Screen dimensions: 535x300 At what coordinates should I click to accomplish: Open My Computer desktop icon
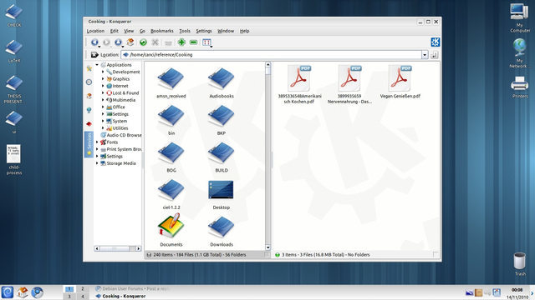pyautogui.click(x=520, y=17)
